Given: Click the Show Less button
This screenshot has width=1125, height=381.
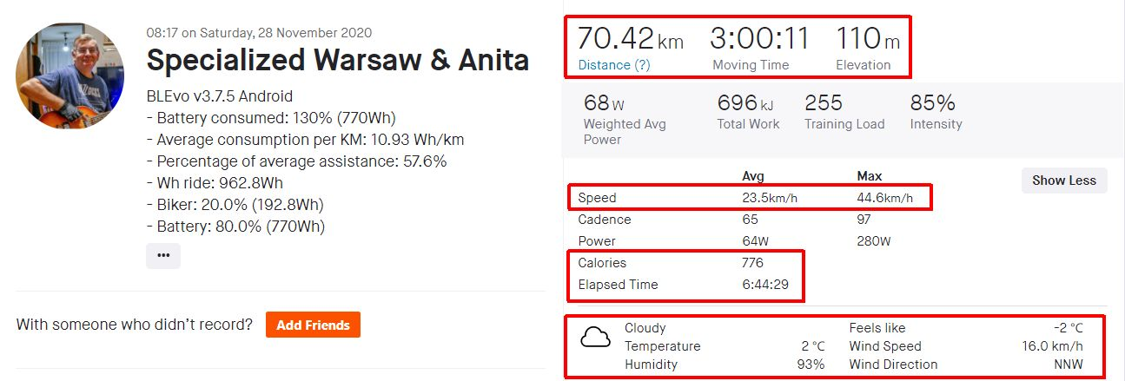Looking at the screenshot, I should [1063, 181].
